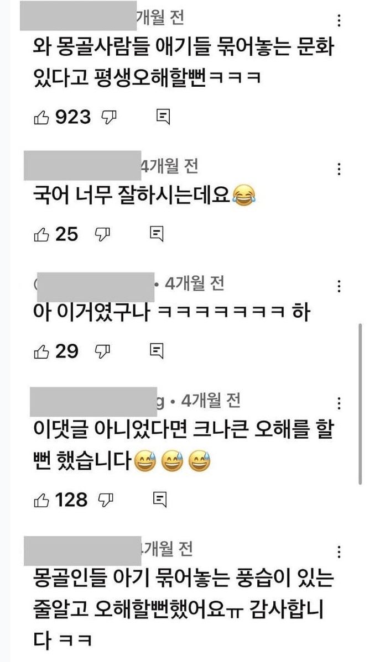
Task: Dislike the comment with 923 likes
Action: coord(110,118)
